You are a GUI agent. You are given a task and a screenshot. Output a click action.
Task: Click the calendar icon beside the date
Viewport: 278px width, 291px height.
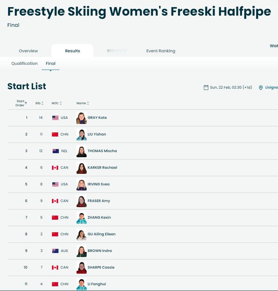206,88
